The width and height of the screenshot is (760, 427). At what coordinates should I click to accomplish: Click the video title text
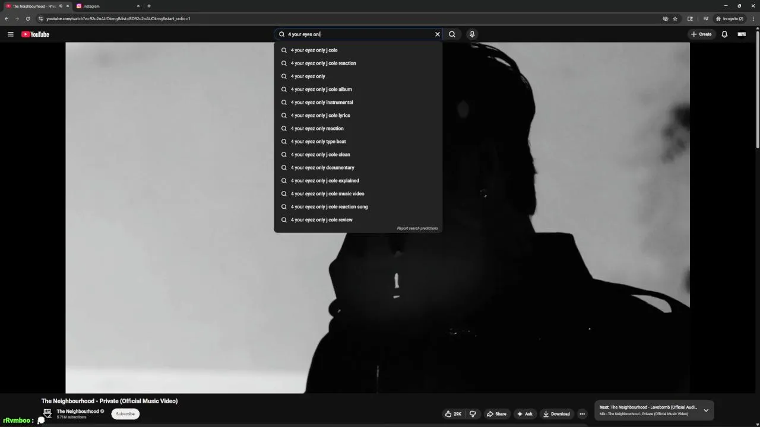click(109, 401)
